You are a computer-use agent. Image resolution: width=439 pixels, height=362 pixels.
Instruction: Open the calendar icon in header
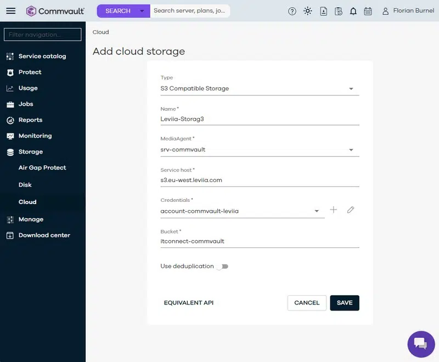pyautogui.click(x=368, y=11)
